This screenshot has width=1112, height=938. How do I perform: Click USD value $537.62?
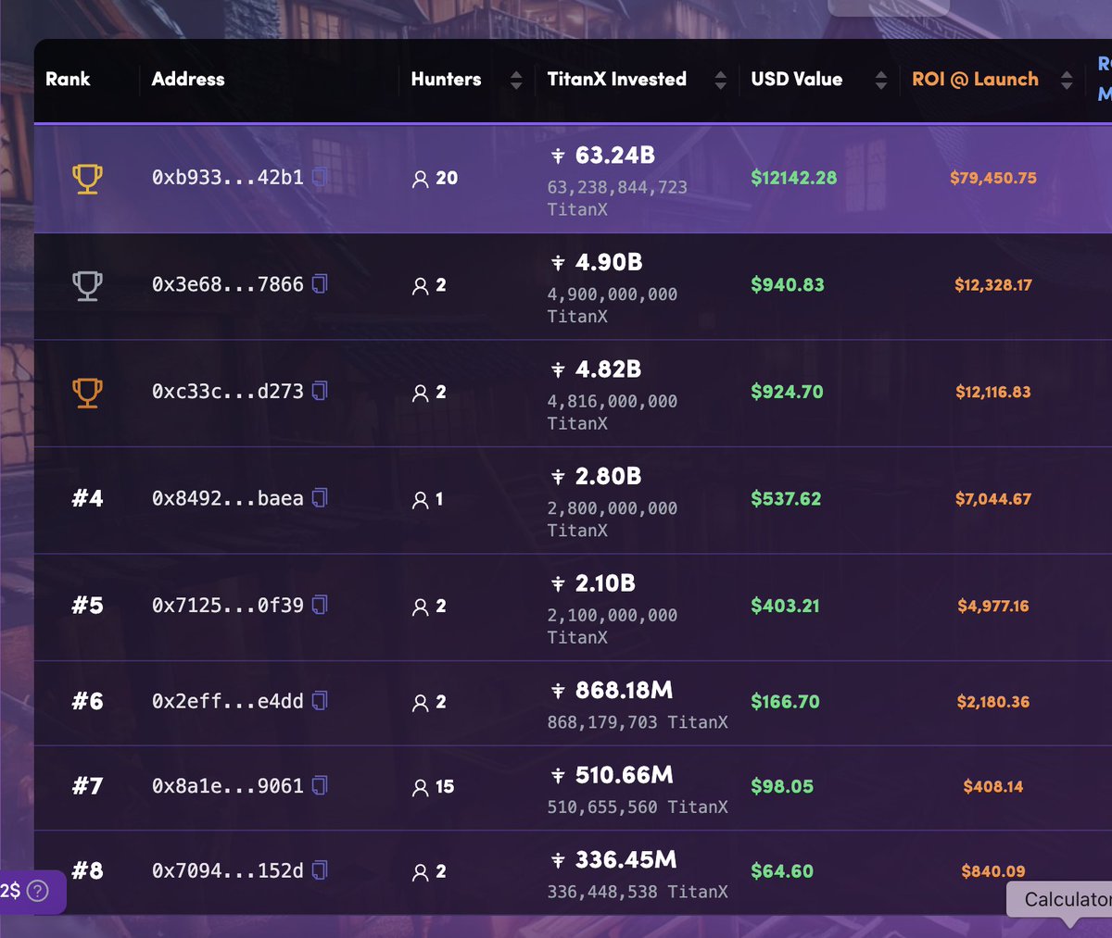tap(786, 498)
